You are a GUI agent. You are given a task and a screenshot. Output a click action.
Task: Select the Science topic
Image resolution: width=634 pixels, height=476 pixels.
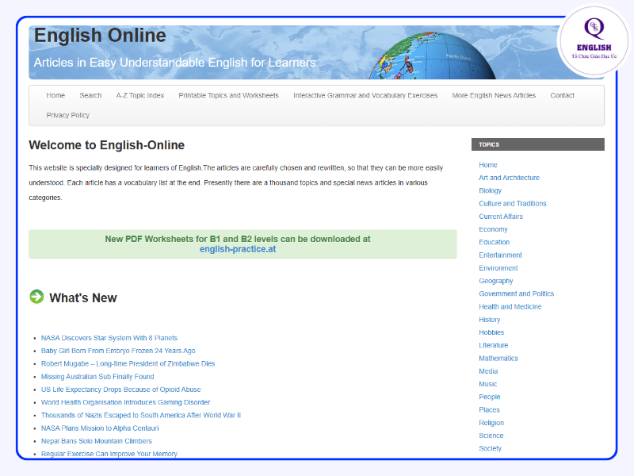pyautogui.click(x=491, y=436)
